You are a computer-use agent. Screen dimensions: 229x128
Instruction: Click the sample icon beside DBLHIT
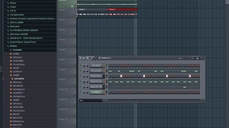tap(11, 114)
